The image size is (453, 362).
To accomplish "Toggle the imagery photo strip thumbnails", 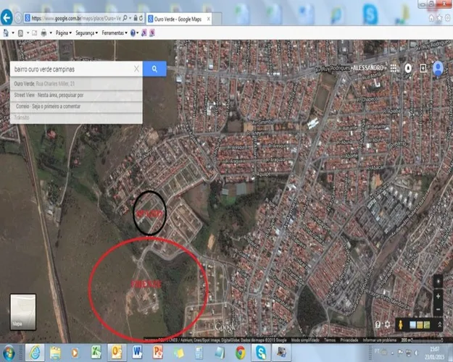I will 420,325.
